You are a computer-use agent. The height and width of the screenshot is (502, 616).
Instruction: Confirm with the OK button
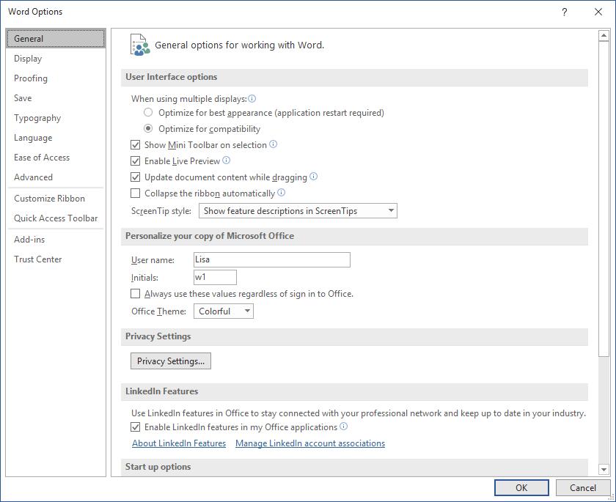[521, 487]
